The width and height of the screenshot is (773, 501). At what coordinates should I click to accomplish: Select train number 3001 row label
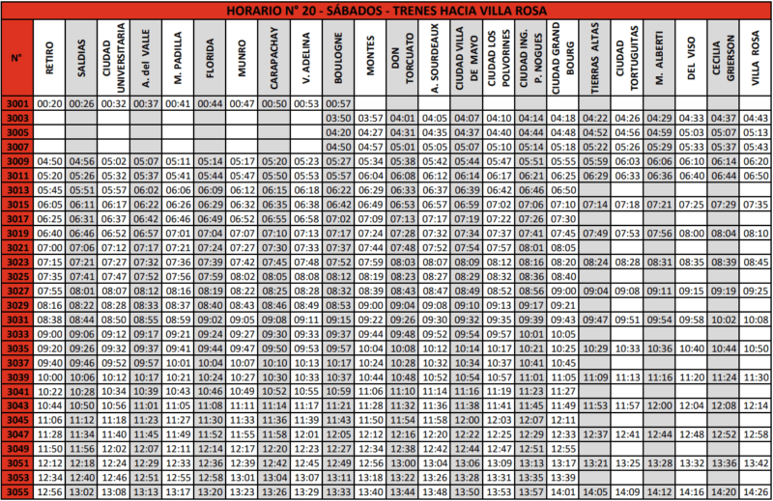(x=16, y=103)
